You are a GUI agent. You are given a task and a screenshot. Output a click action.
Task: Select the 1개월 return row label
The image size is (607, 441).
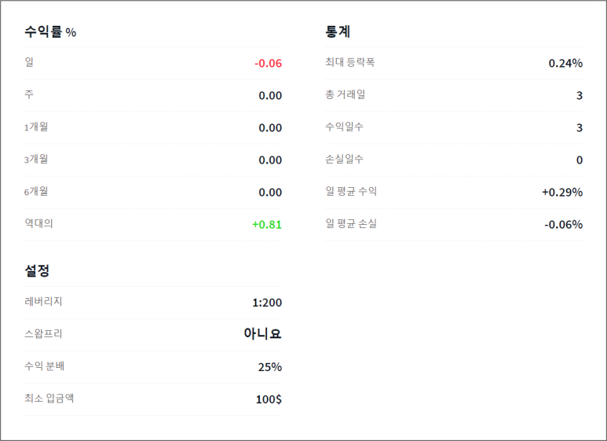pos(36,127)
